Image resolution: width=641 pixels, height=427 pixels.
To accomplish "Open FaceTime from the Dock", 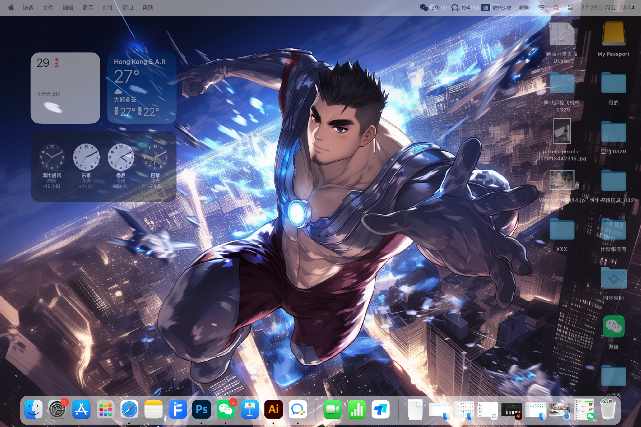I will point(332,410).
